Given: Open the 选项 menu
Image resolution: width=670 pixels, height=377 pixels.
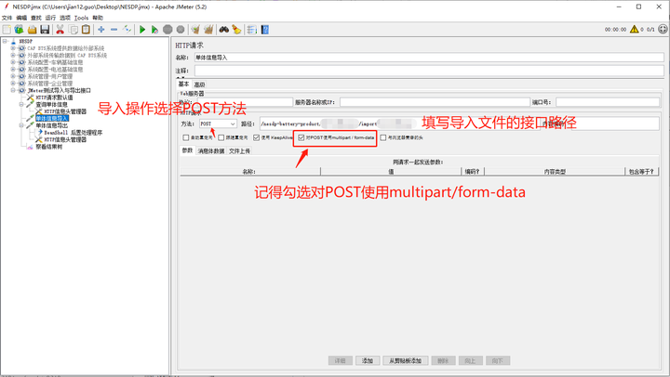Looking at the screenshot, I should click(x=65, y=18).
